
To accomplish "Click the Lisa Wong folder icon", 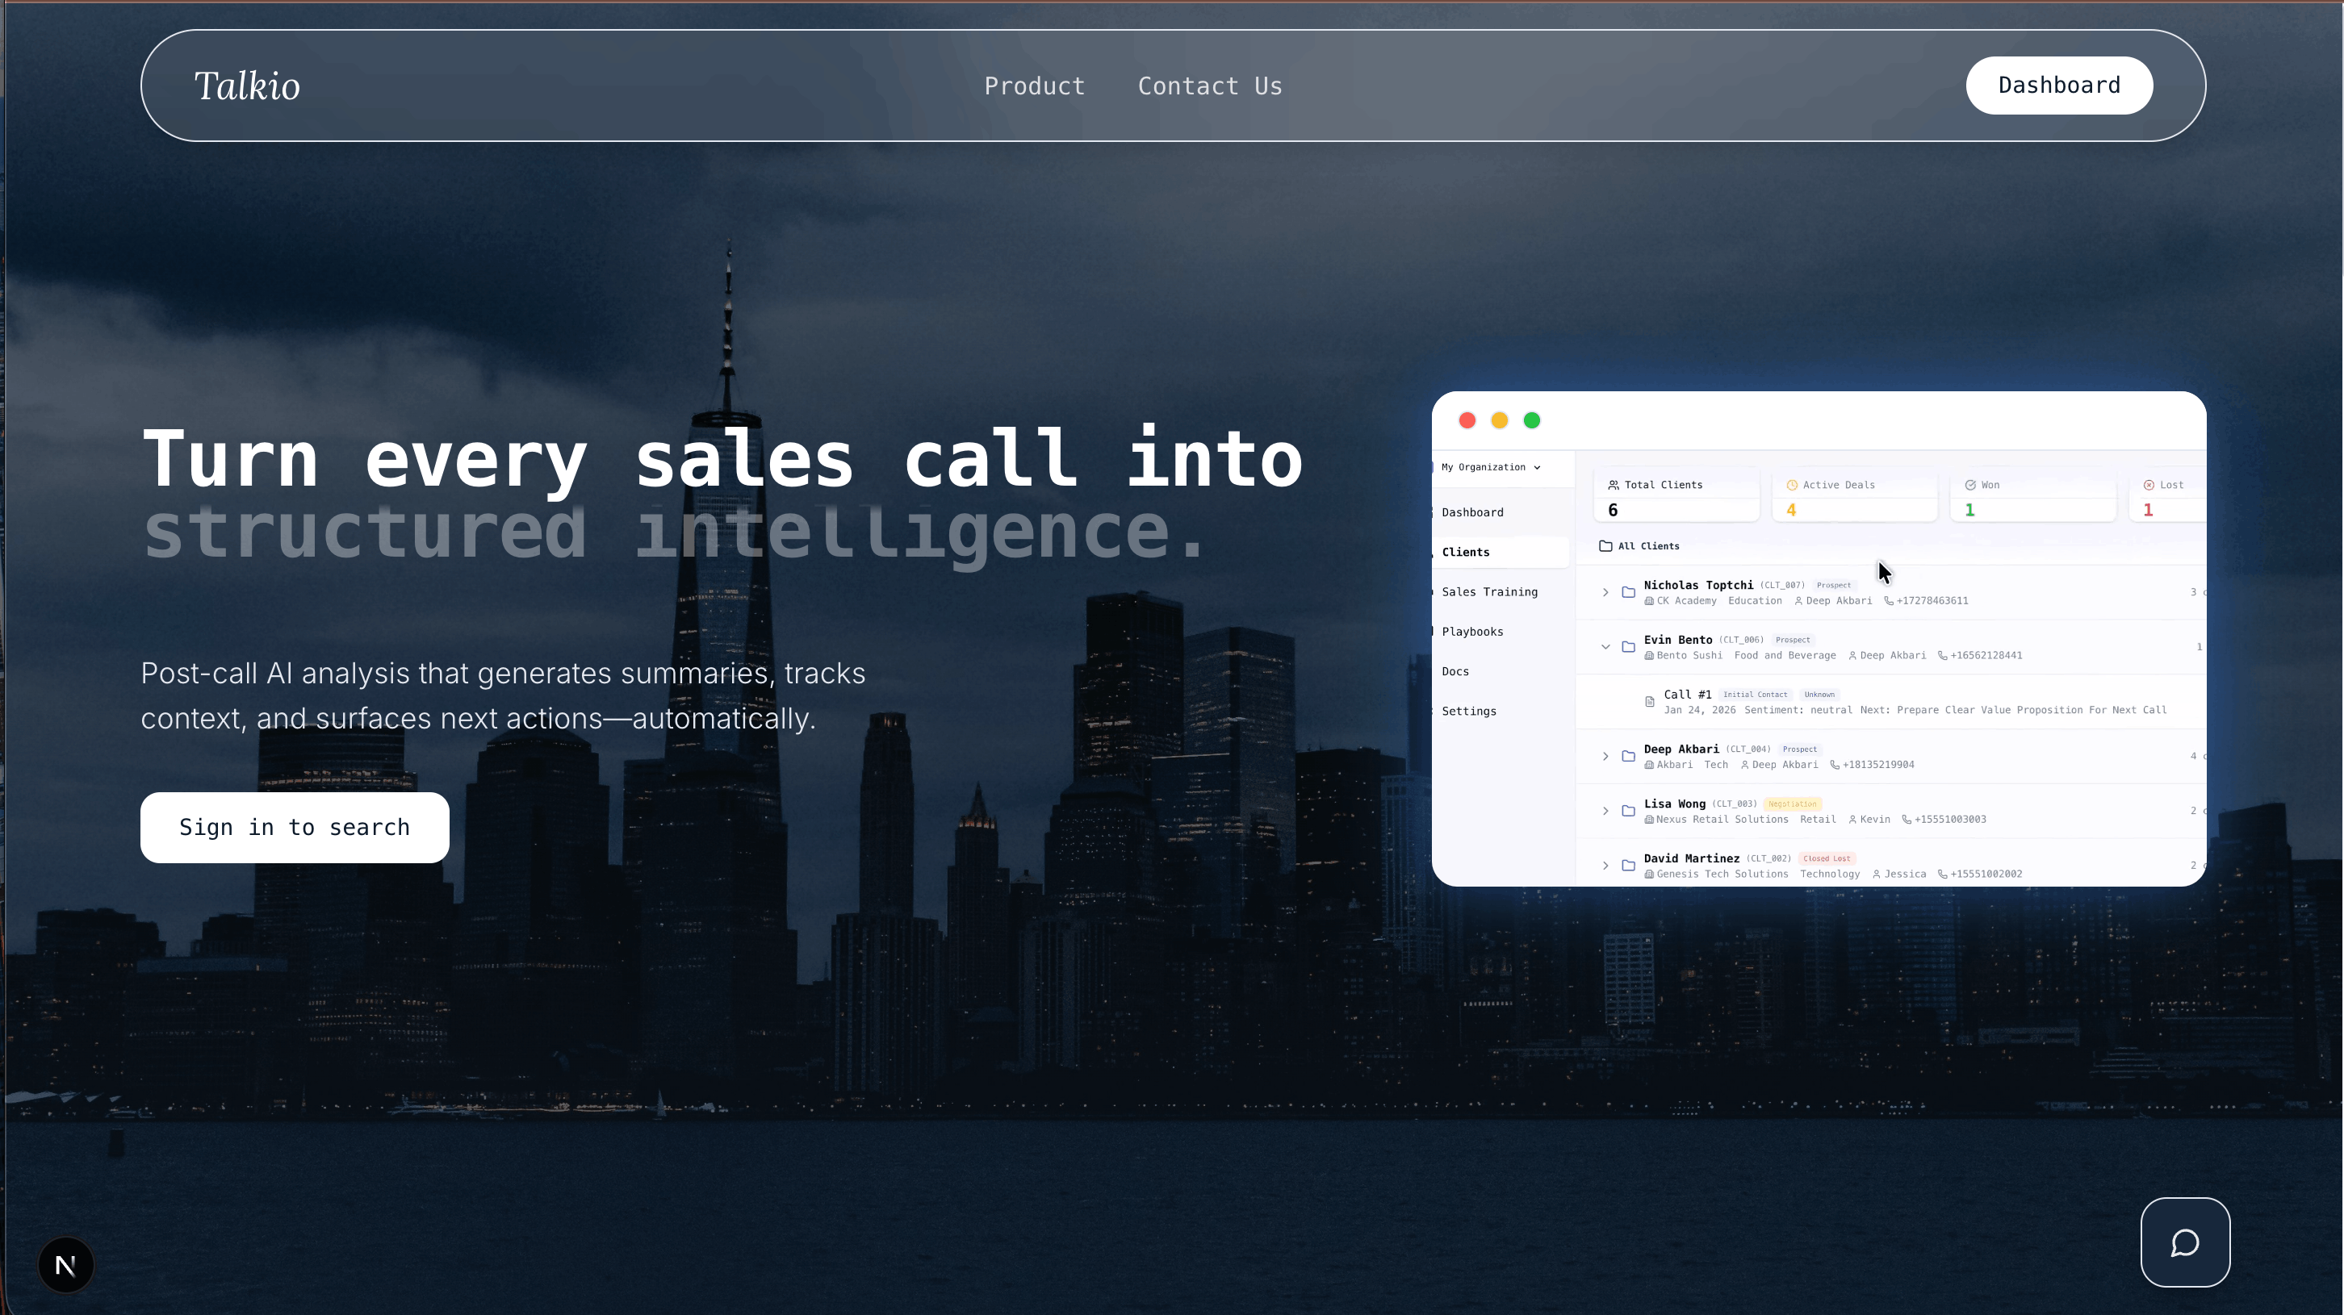I will coord(1628,812).
